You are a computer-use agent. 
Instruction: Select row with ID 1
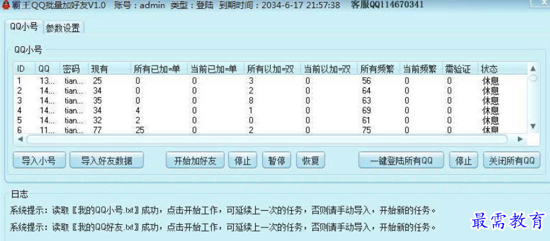point(270,81)
